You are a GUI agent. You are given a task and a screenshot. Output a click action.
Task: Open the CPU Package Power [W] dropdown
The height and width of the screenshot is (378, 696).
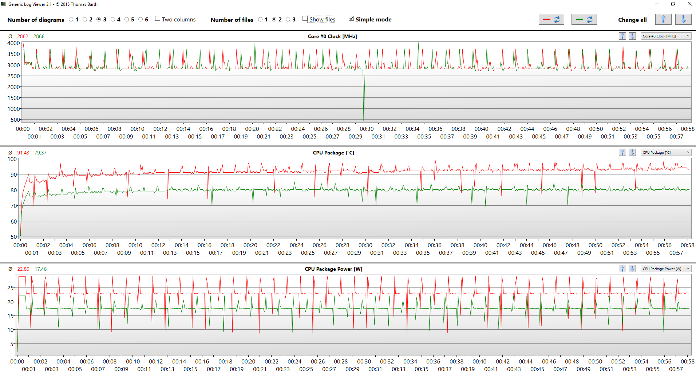666,269
